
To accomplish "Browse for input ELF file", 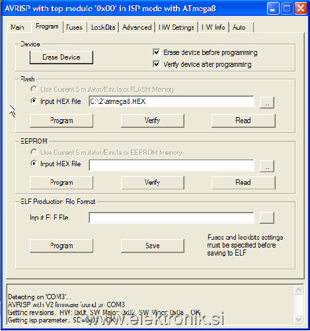I will pos(267,218).
